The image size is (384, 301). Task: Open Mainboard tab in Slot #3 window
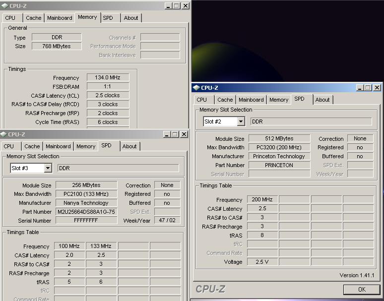pyautogui.click(x=58, y=146)
